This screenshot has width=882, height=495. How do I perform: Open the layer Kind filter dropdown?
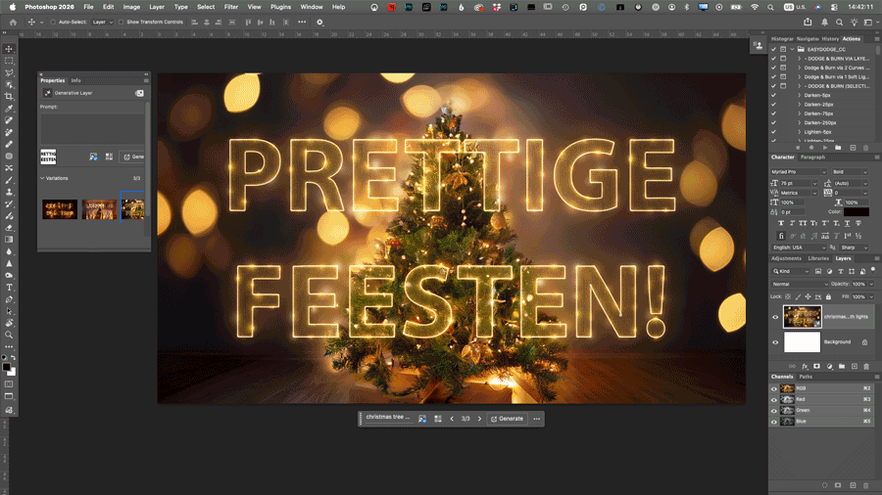[791, 271]
